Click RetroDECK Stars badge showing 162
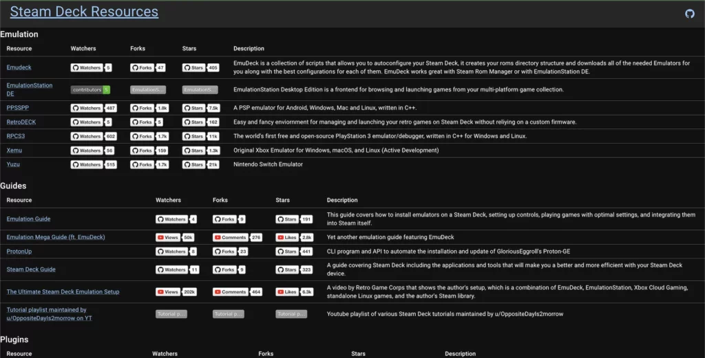 [x=200, y=122]
